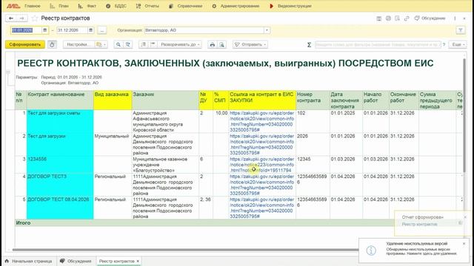Screen dimensions: 474x266
Task: Collapse the report group marker at left margin
Action: click(x=8, y=72)
